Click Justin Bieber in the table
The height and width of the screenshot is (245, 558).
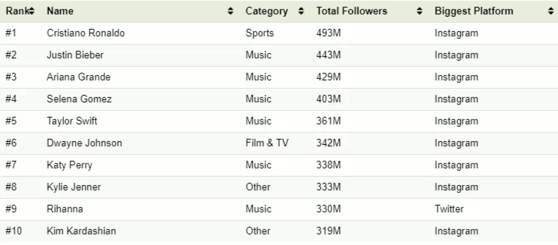75,56
